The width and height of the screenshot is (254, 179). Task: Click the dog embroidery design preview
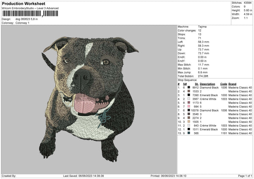(89, 99)
